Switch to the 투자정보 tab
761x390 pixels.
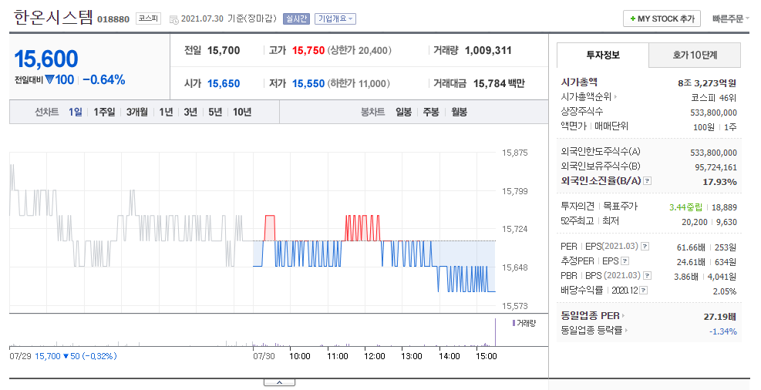tap(603, 55)
